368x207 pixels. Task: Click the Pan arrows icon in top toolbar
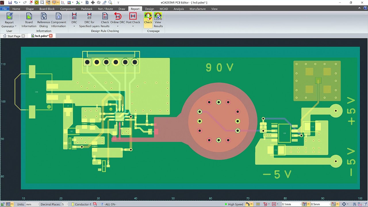(x=93, y=3)
